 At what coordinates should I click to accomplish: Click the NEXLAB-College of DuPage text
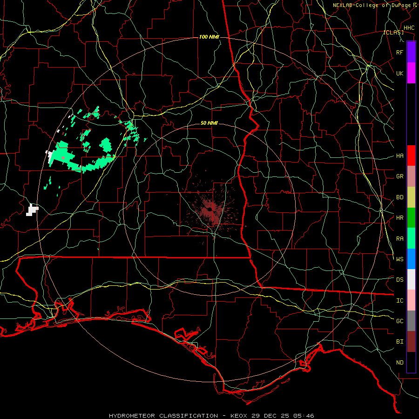[372, 5]
